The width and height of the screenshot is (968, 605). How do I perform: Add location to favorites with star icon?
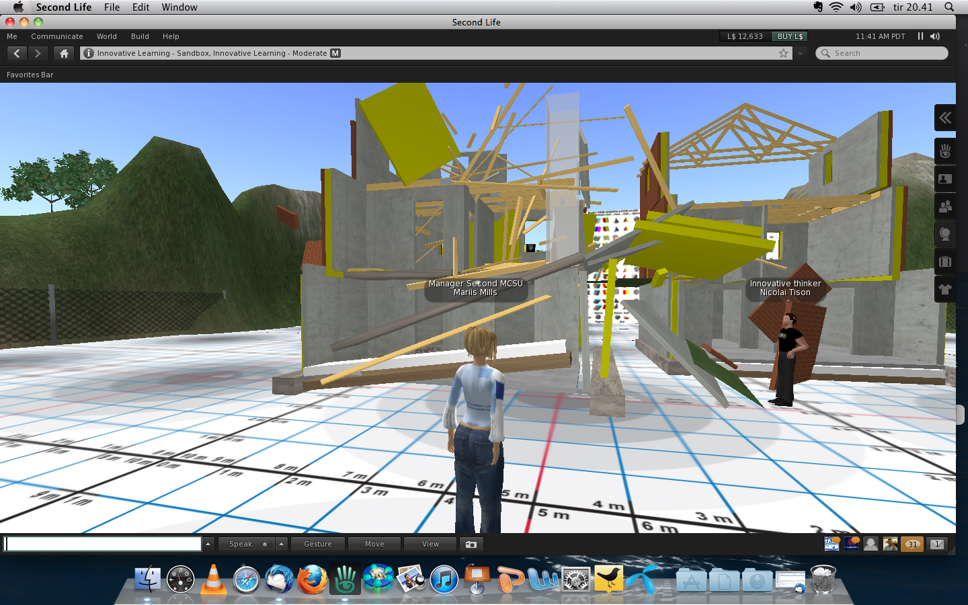(783, 53)
